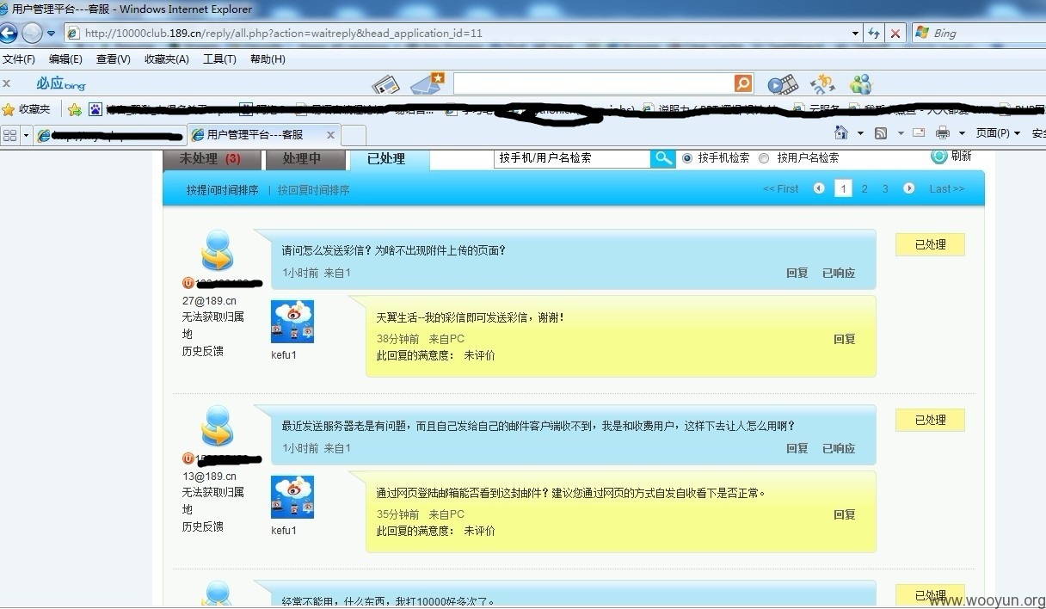Click the blue magnifier search button
The width and height of the screenshot is (1046, 609).
(x=663, y=158)
